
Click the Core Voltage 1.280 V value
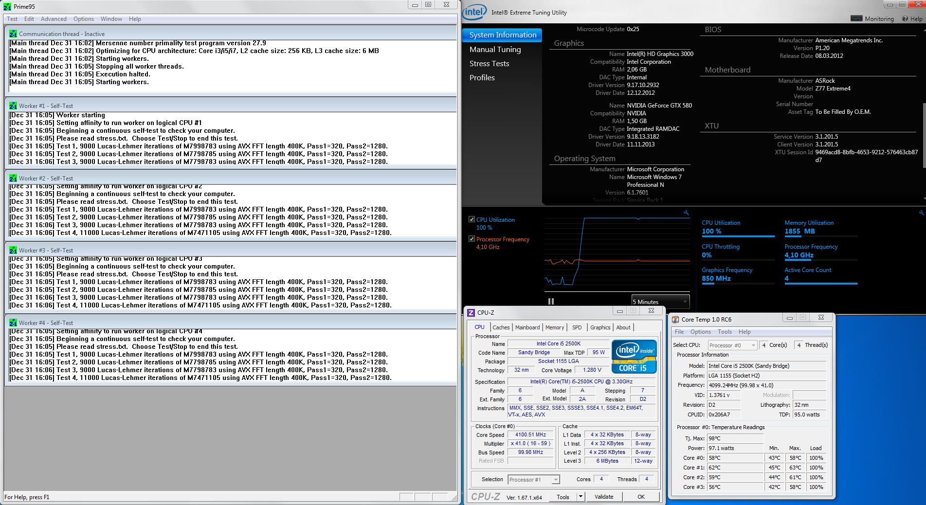point(592,370)
